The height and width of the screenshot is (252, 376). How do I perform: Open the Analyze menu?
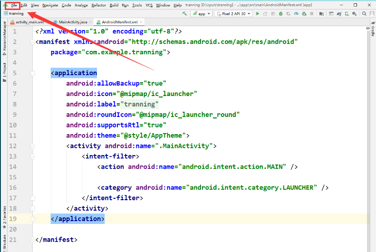coord(81,5)
